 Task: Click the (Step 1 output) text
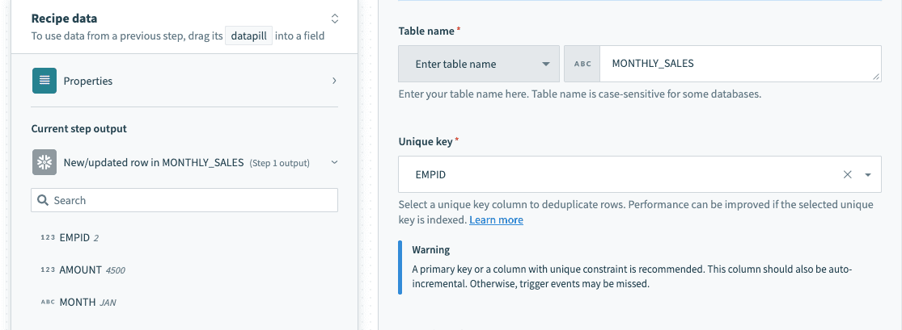tap(280, 163)
